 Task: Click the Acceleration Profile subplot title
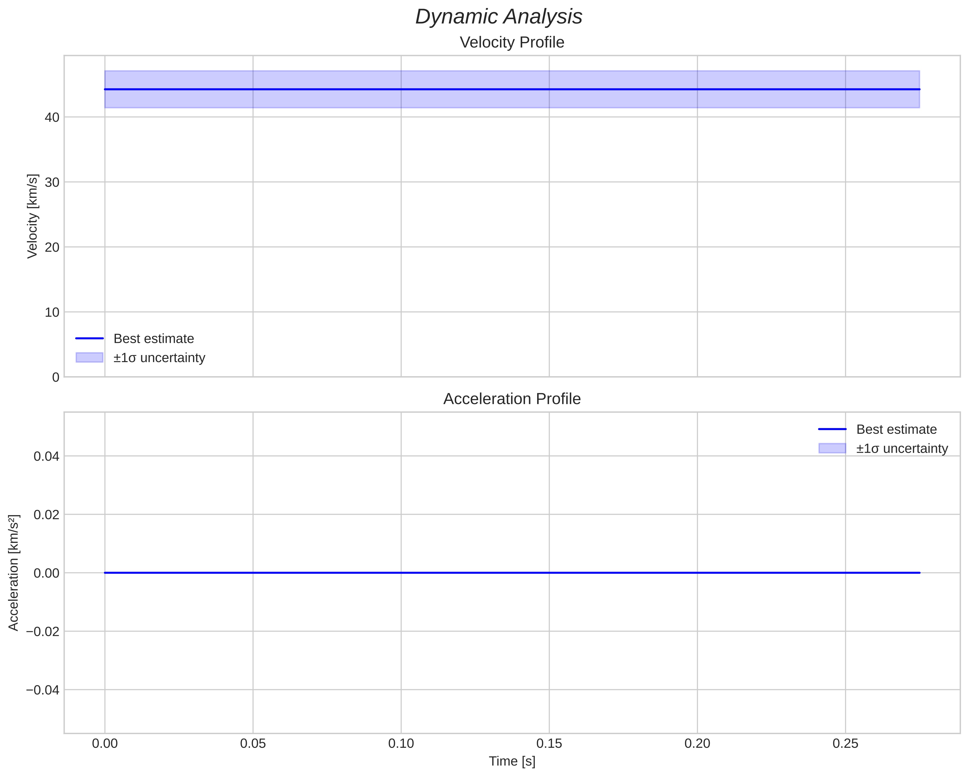[x=512, y=399]
